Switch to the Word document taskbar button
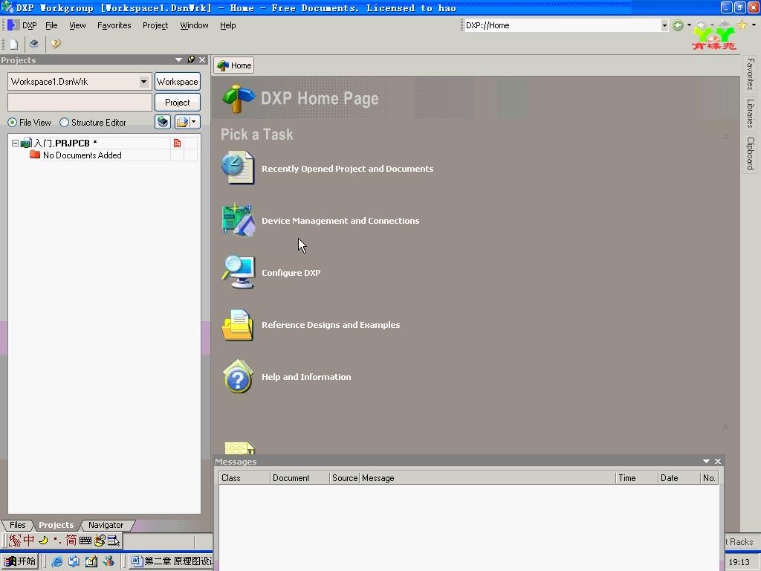 (x=172, y=561)
